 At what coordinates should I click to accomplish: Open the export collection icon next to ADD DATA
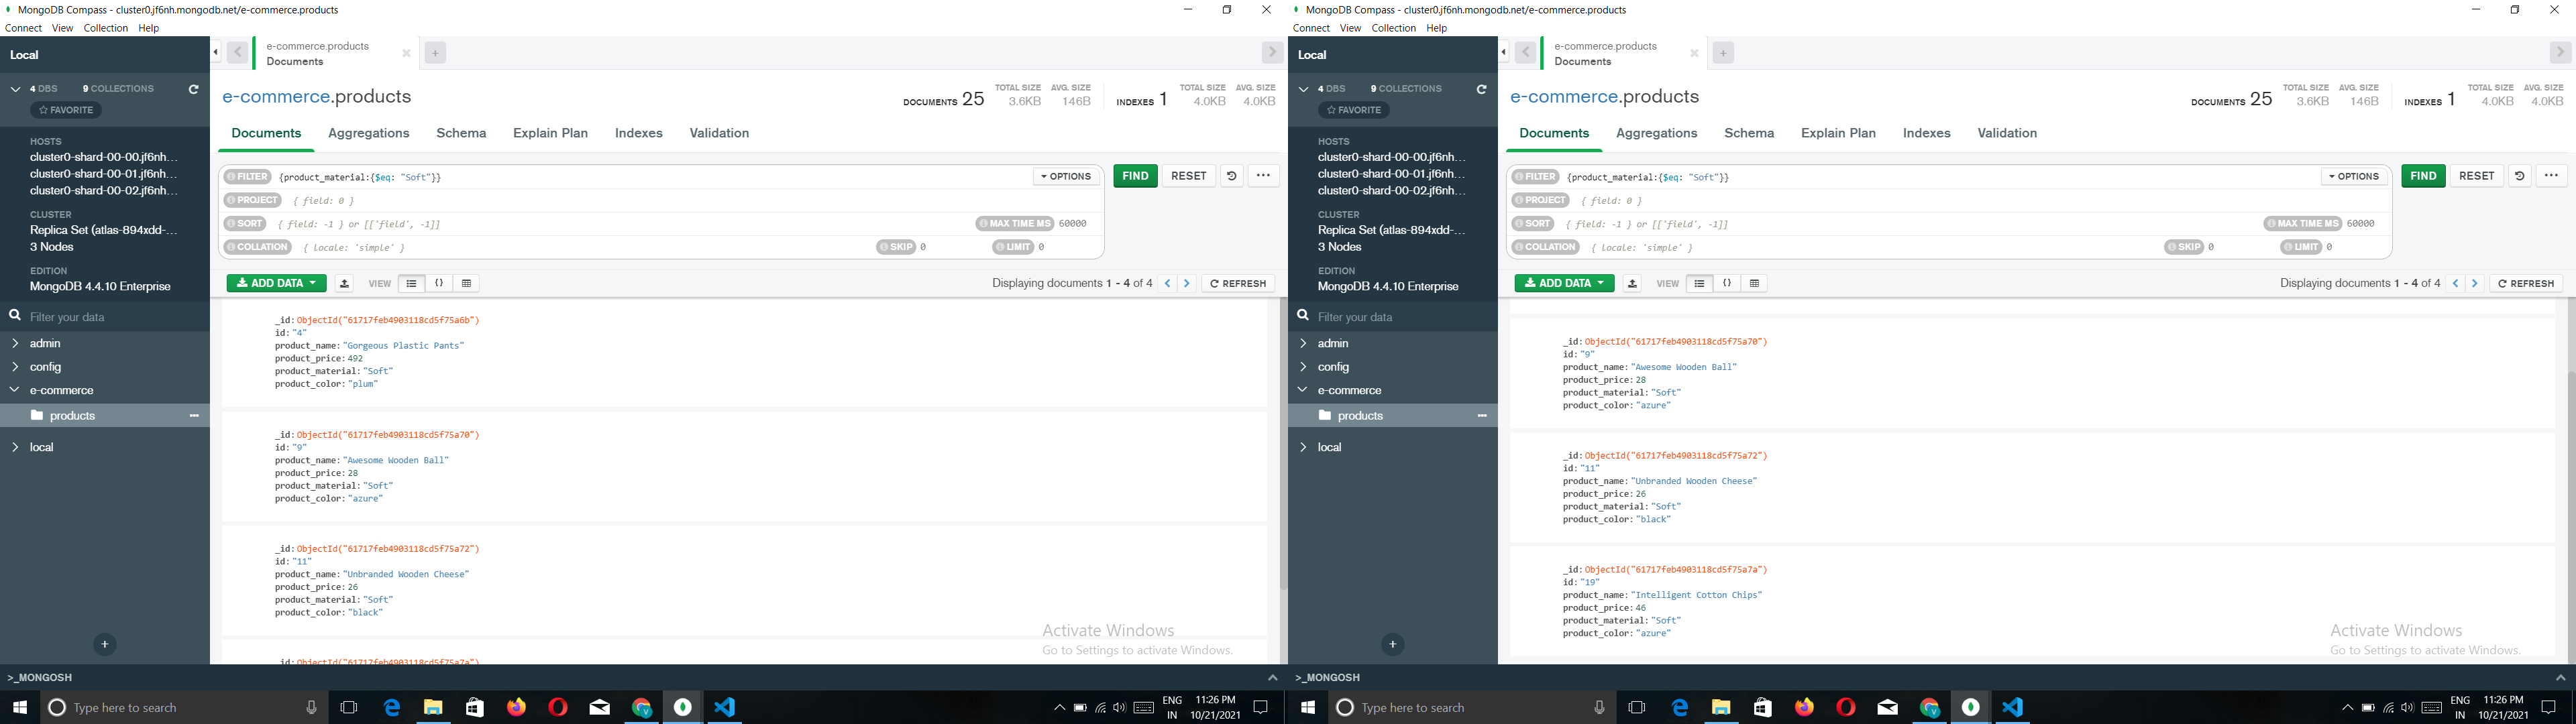343,283
